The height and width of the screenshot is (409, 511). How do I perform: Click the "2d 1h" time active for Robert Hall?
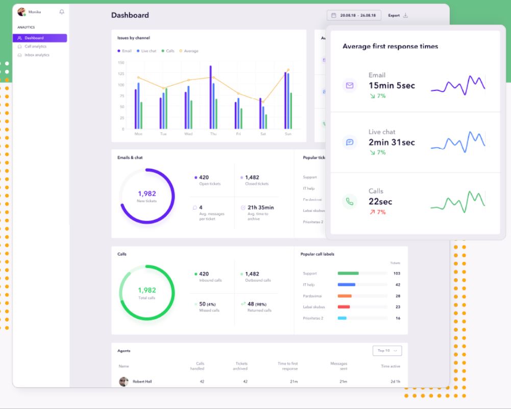[x=395, y=381]
